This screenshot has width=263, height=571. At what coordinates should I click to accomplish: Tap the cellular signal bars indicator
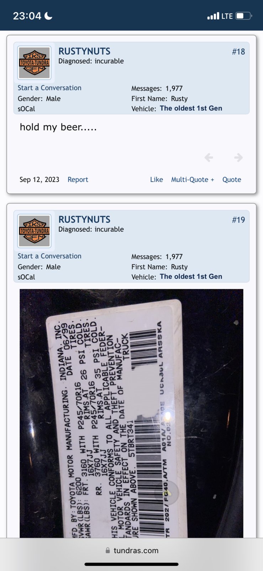[x=213, y=16]
